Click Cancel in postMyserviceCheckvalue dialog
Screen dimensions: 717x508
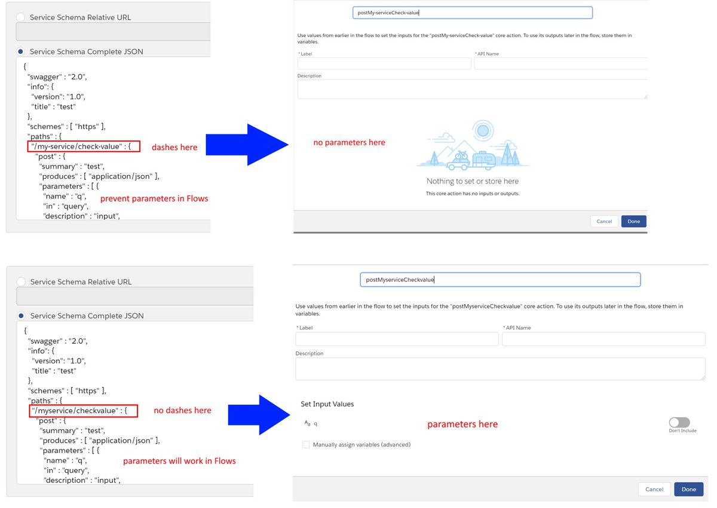654,489
